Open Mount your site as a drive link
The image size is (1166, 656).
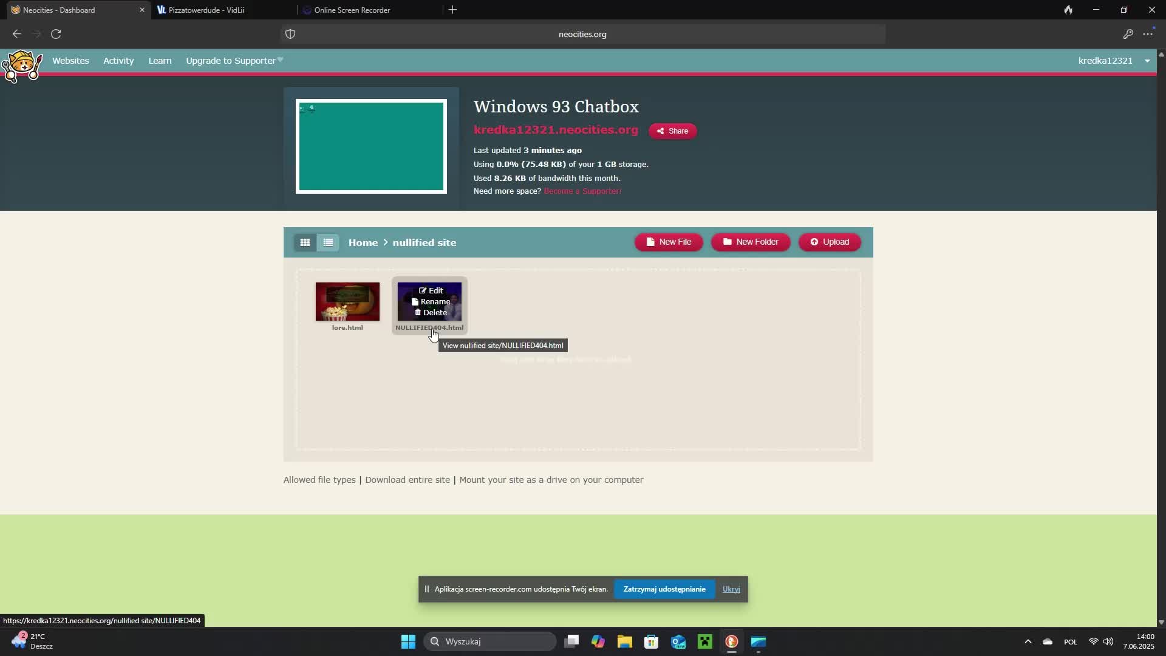[551, 480]
